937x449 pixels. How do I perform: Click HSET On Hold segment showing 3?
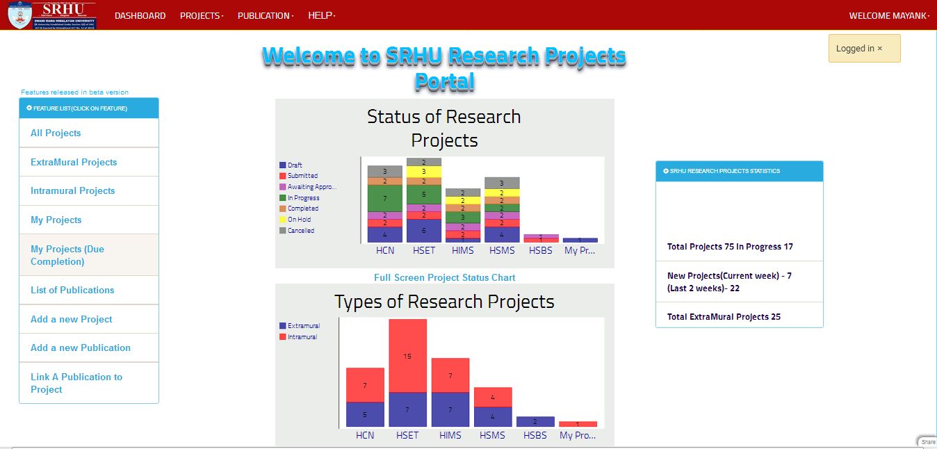coord(424,172)
